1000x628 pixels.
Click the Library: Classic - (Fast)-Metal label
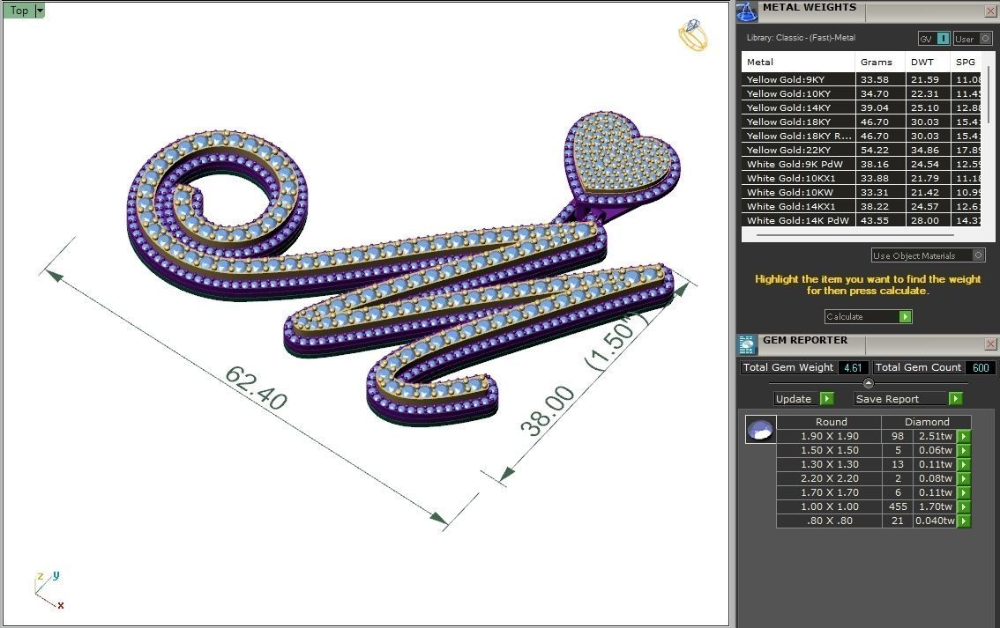[x=801, y=38]
